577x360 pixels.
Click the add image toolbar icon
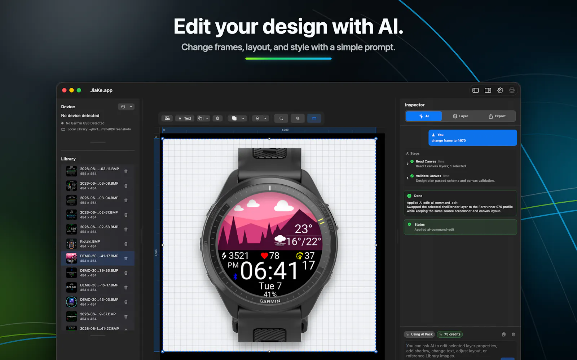pyautogui.click(x=167, y=118)
